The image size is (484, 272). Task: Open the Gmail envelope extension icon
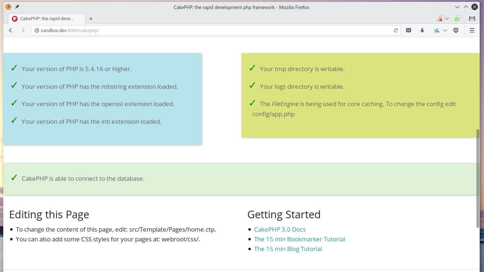tap(472, 19)
